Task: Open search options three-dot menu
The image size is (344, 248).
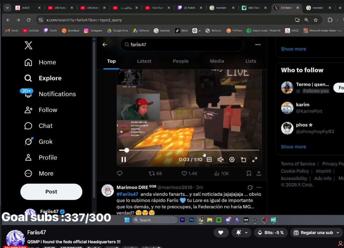Action: pyautogui.click(x=258, y=45)
